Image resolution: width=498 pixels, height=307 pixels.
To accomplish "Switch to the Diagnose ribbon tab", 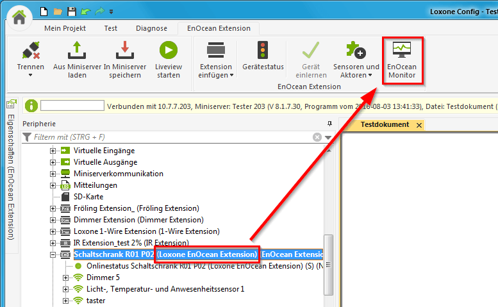I will point(151,28).
